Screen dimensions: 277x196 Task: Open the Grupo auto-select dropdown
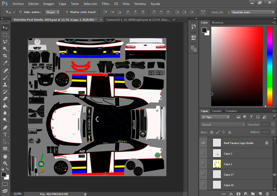point(52,12)
